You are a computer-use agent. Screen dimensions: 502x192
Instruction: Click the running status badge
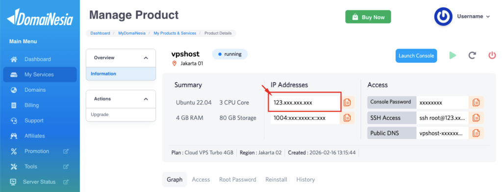point(229,54)
